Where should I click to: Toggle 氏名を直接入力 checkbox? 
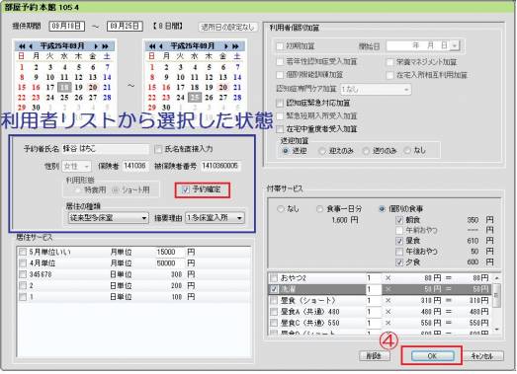point(158,149)
